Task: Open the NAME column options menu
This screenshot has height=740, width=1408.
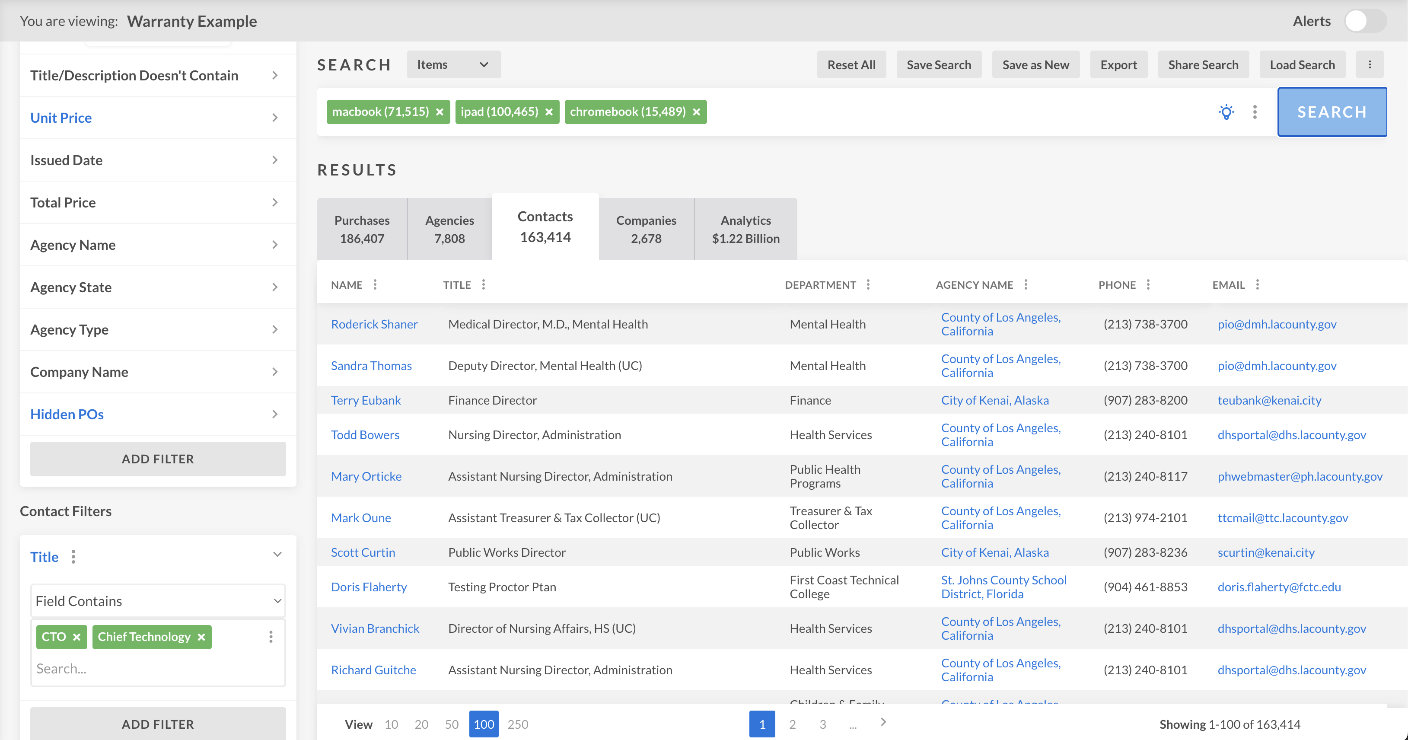Action: 375,285
